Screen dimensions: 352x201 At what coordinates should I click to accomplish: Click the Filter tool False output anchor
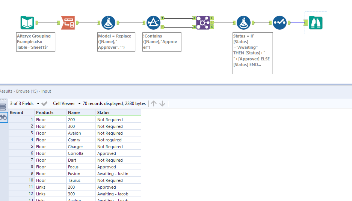pos(163,27)
